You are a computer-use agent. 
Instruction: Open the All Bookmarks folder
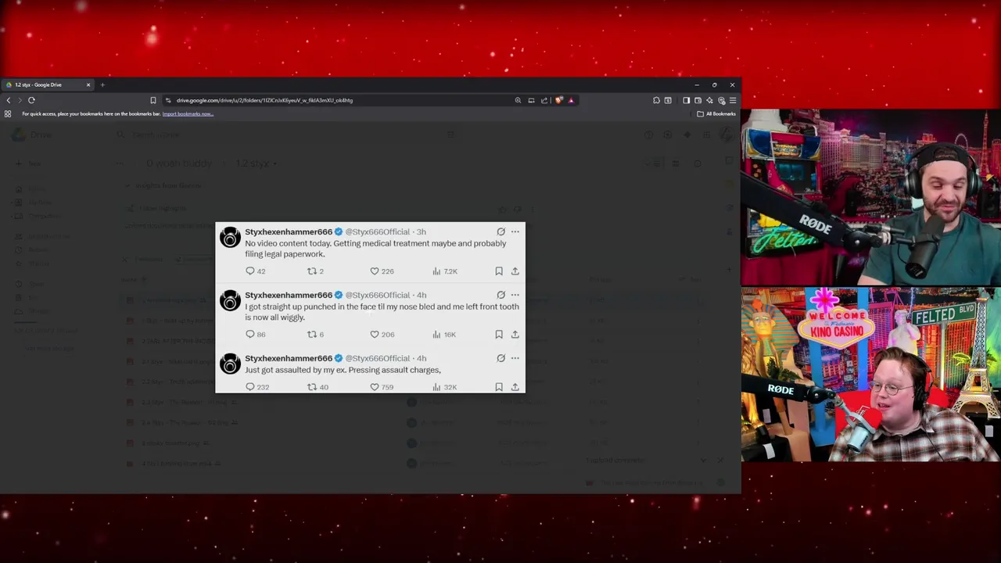716,114
